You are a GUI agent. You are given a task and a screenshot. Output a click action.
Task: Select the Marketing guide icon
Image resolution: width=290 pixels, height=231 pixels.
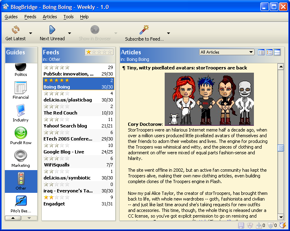21,156
